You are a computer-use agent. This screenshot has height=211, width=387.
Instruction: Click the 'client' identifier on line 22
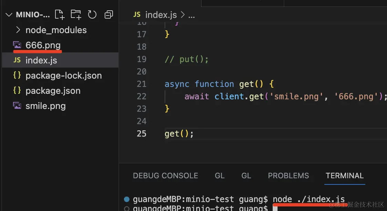tap(229, 96)
